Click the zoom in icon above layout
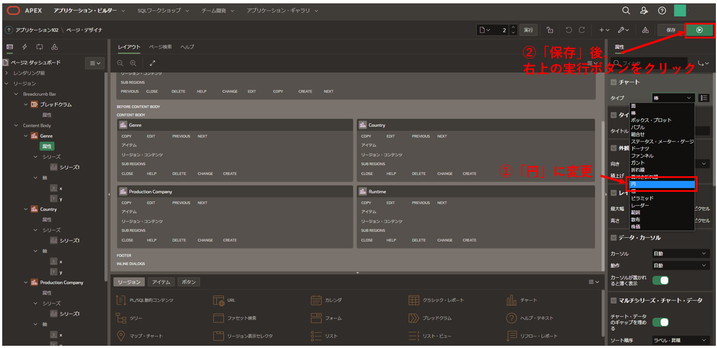The image size is (717, 348). [x=133, y=63]
